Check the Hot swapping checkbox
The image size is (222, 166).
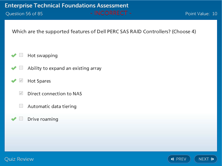(21, 55)
